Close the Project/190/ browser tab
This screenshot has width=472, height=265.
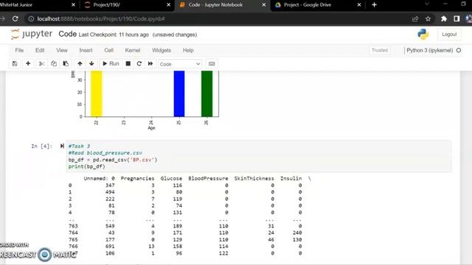click(x=168, y=5)
